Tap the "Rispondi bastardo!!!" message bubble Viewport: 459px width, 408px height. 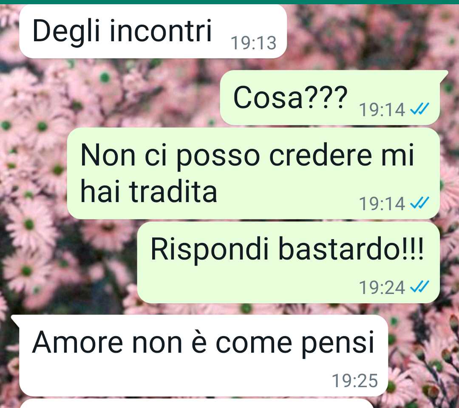point(288,262)
